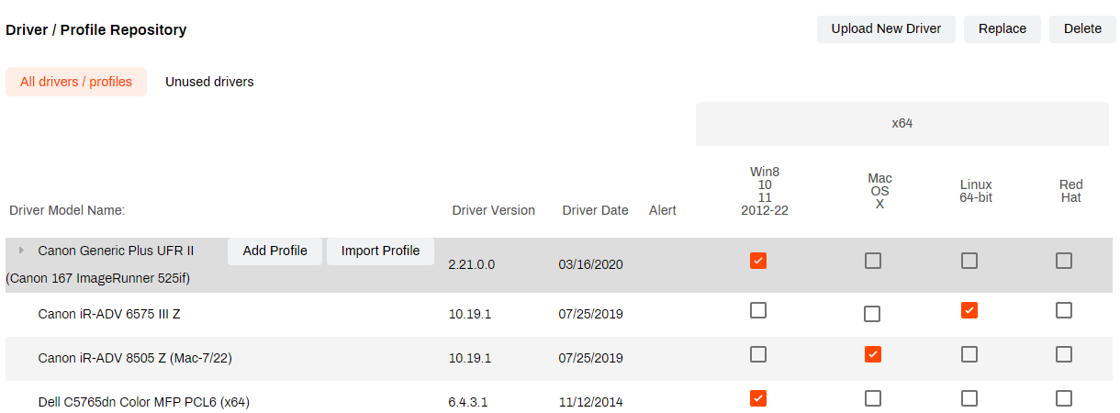The width and height of the screenshot is (1120, 413).
Task: Check Linux 64-bit box for Canon iR-ADV 8505 Z
Action: (969, 354)
